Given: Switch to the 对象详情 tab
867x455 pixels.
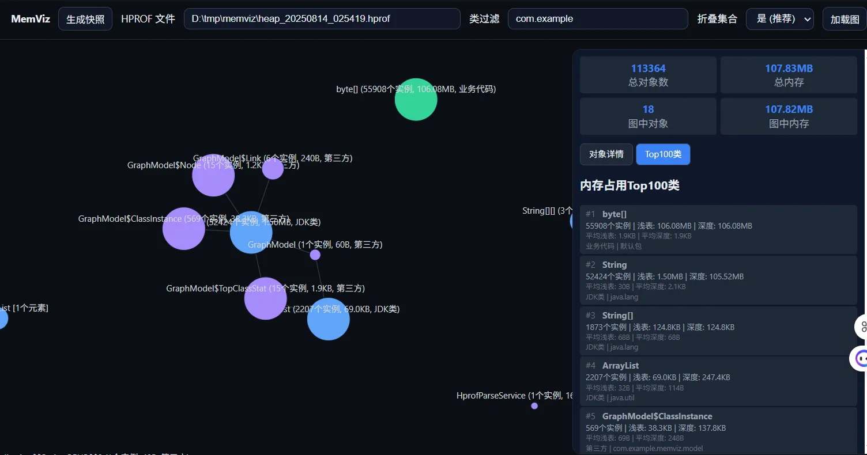Looking at the screenshot, I should click(x=606, y=154).
